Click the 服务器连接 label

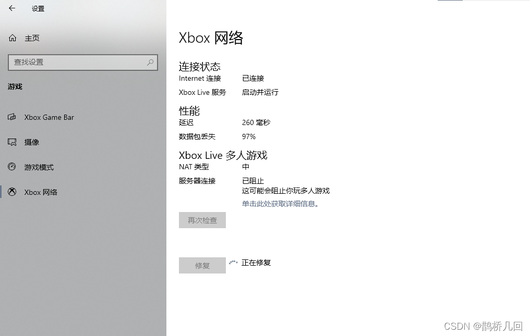point(197,181)
